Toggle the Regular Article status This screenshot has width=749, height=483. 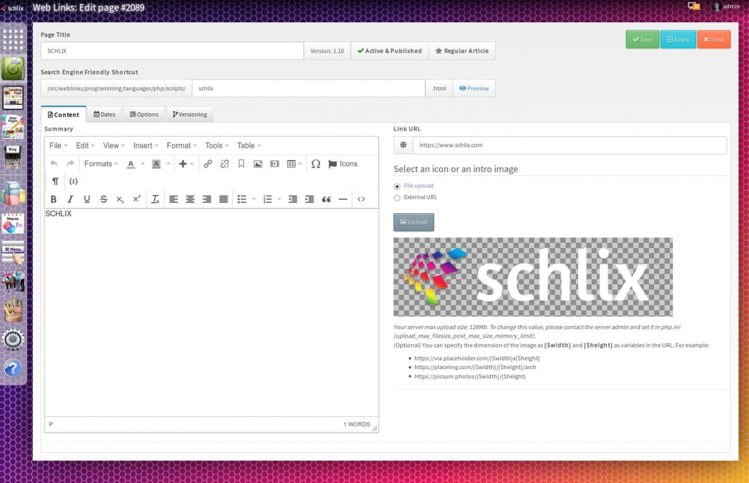(462, 51)
